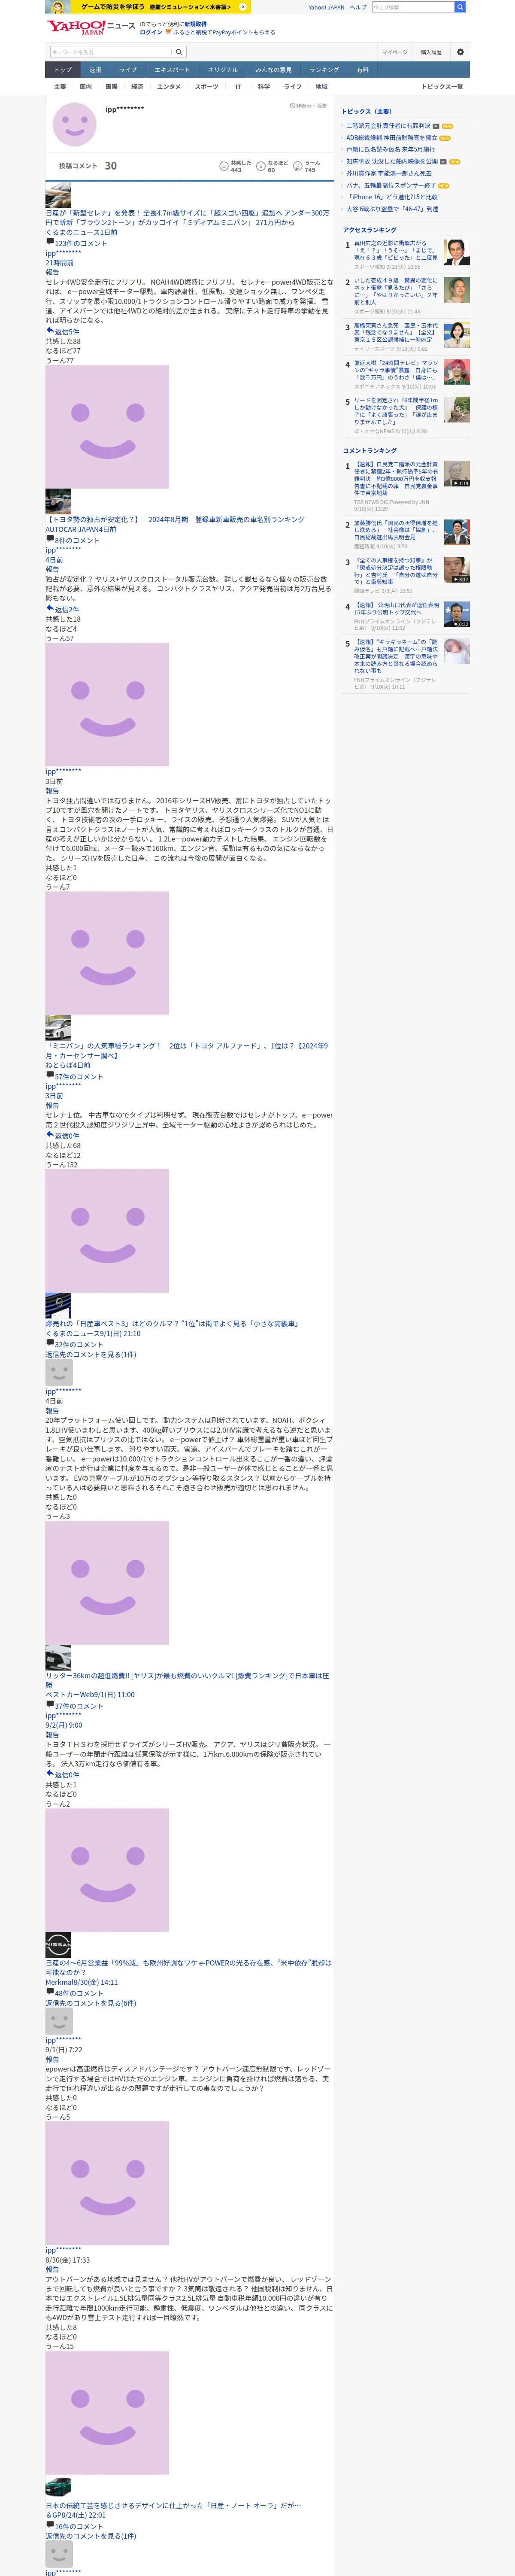The height and width of the screenshot is (2576, 515).
Task: Select the 国際 category
Action: tap(111, 87)
